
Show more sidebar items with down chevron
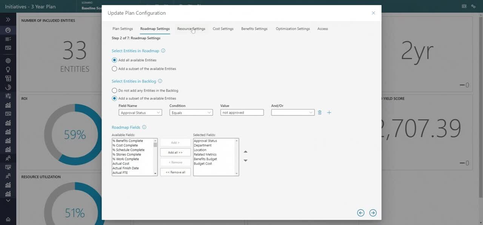click(8, 201)
